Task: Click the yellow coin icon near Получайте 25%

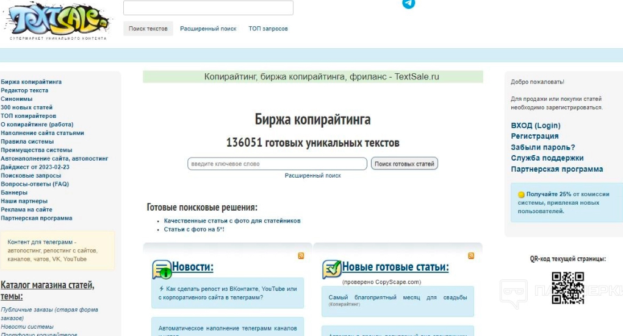Action: click(x=521, y=195)
